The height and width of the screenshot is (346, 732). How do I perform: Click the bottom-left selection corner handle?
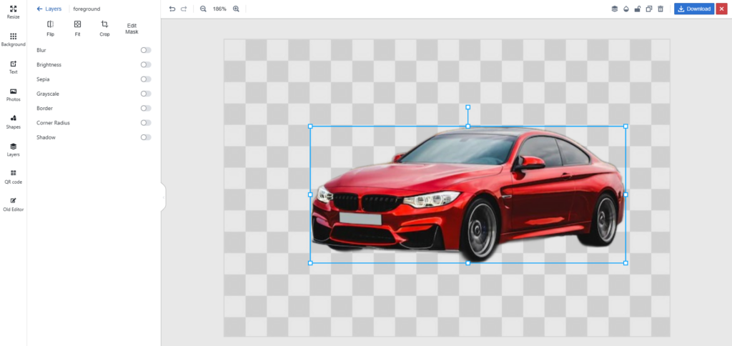click(x=310, y=263)
